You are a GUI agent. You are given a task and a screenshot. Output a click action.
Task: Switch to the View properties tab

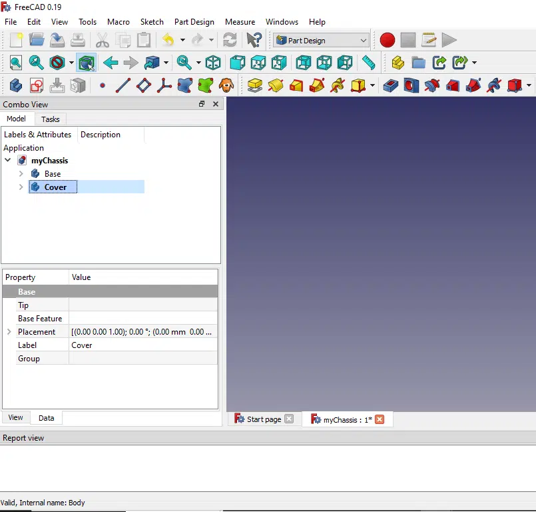click(x=15, y=417)
